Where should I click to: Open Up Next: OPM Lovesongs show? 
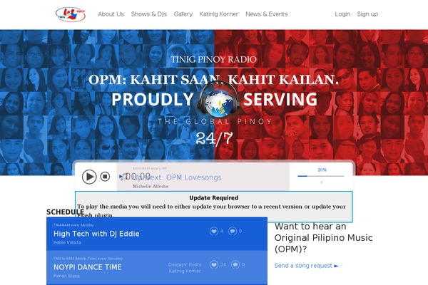pos(177,177)
